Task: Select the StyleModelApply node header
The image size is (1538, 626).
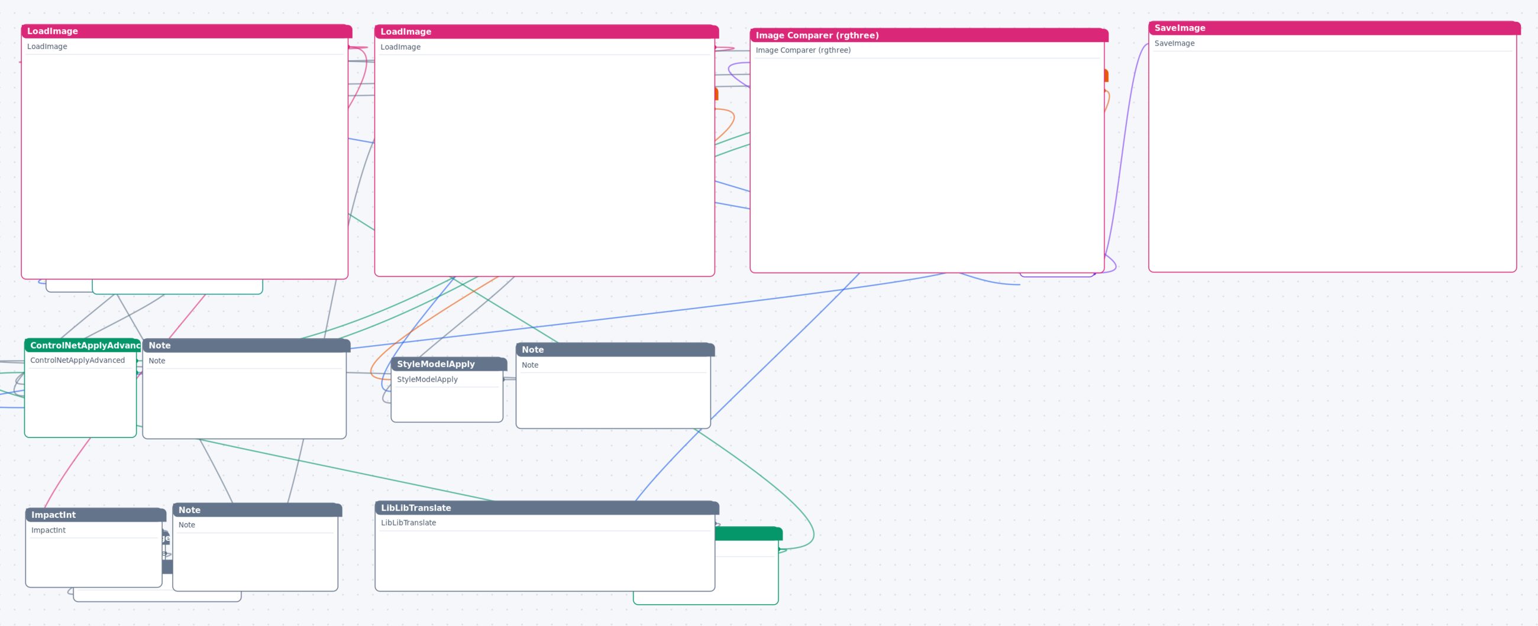Action: click(x=449, y=364)
